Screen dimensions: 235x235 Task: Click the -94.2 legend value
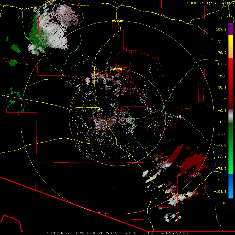click(221, 180)
